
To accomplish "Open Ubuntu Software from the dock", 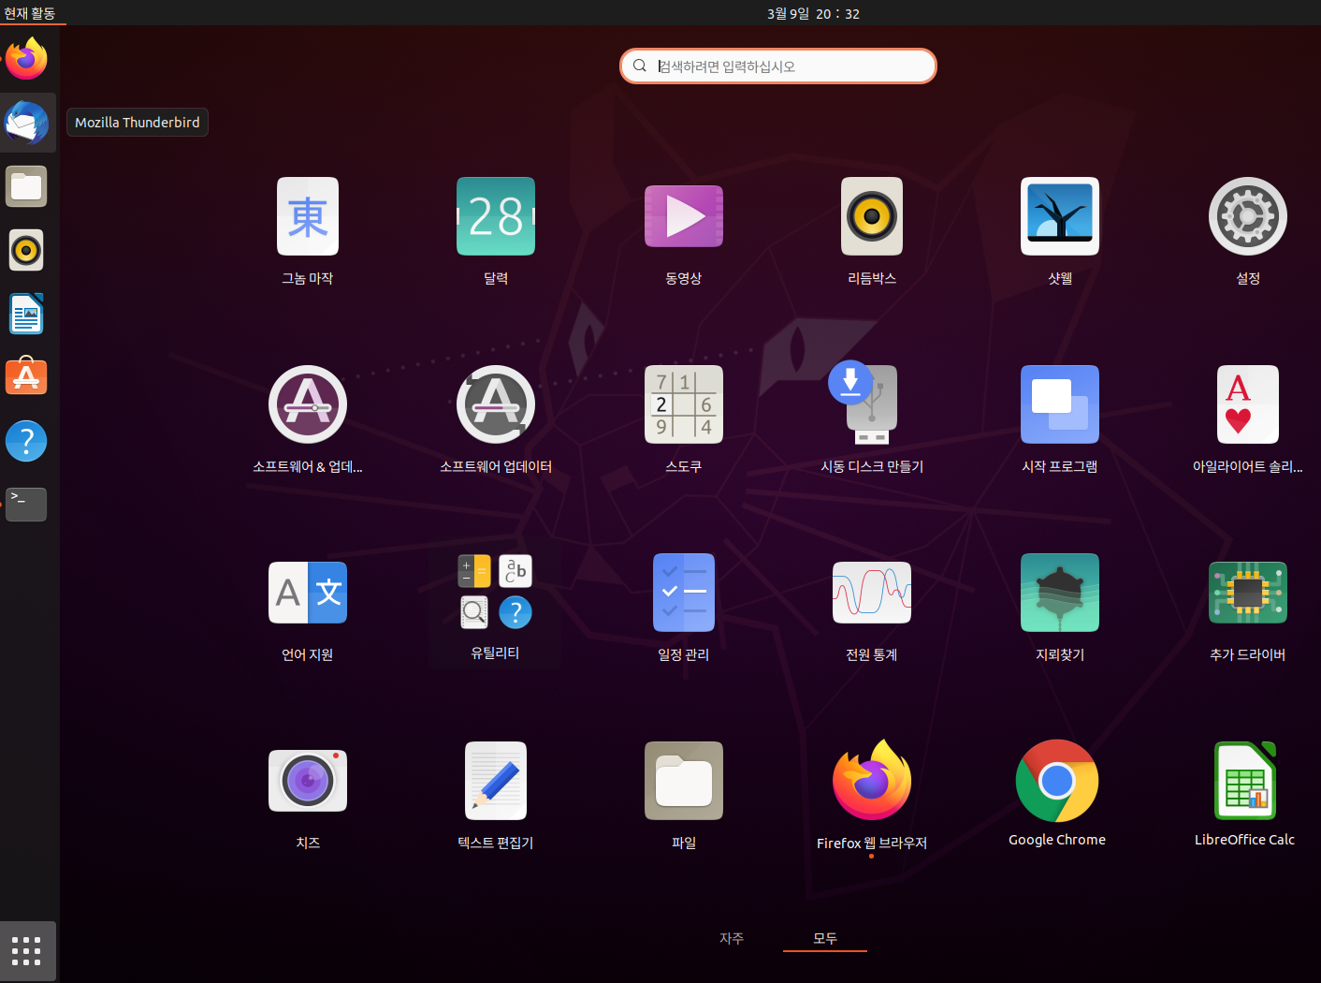I will pos(26,377).
